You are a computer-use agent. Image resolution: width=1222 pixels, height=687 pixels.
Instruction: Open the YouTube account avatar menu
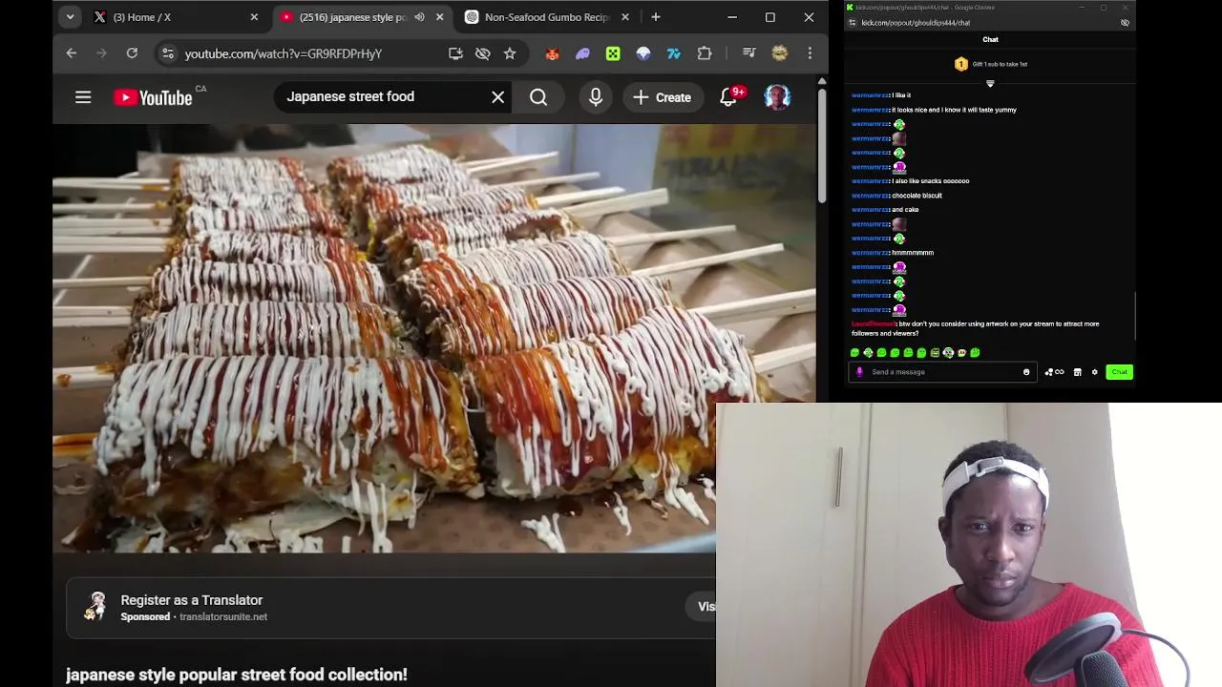(x=777, y=96)
